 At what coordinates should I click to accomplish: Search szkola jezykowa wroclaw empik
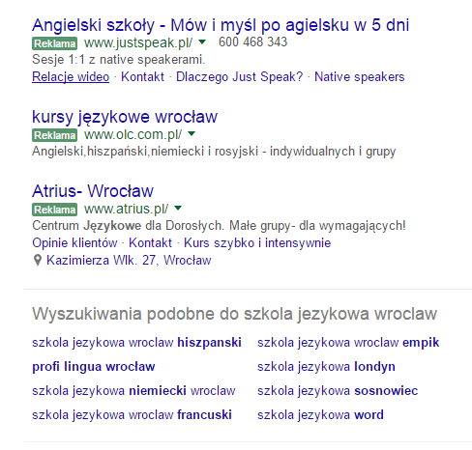348,343
